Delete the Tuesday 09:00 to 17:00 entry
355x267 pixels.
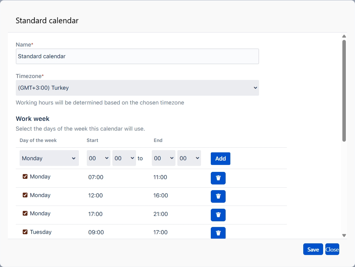218,233
